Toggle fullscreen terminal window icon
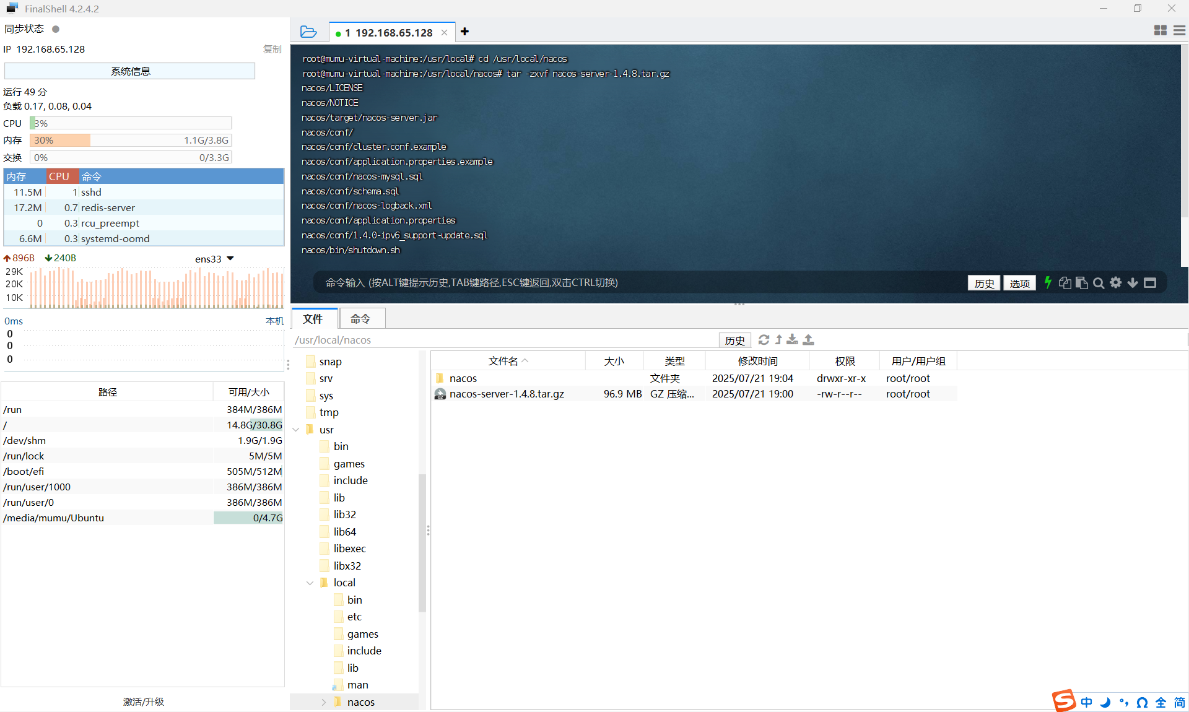The width and height of the screenshot is (1189, 712). point(1150,283)
